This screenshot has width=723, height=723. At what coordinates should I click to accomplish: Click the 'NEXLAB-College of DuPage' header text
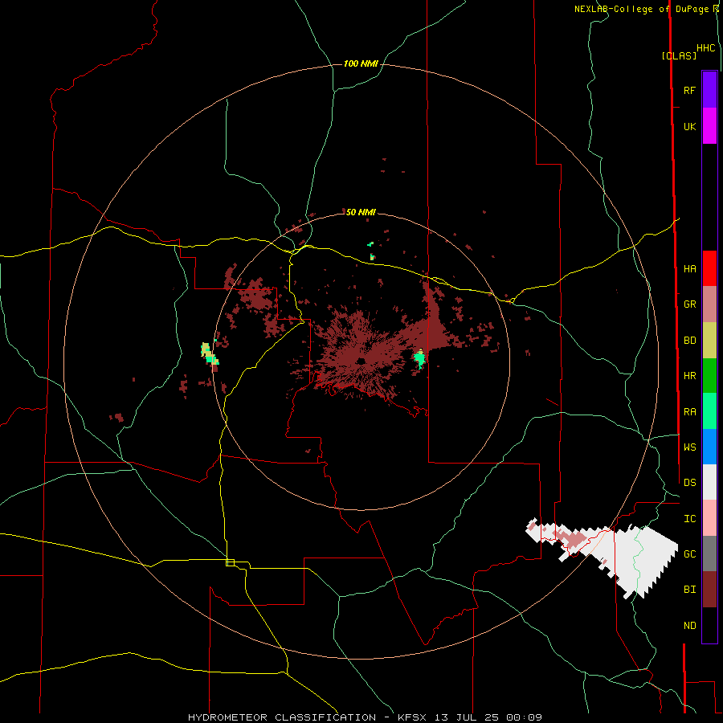643,9
